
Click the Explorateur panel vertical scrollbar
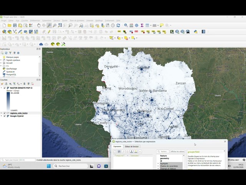click(x=40, y=66)
